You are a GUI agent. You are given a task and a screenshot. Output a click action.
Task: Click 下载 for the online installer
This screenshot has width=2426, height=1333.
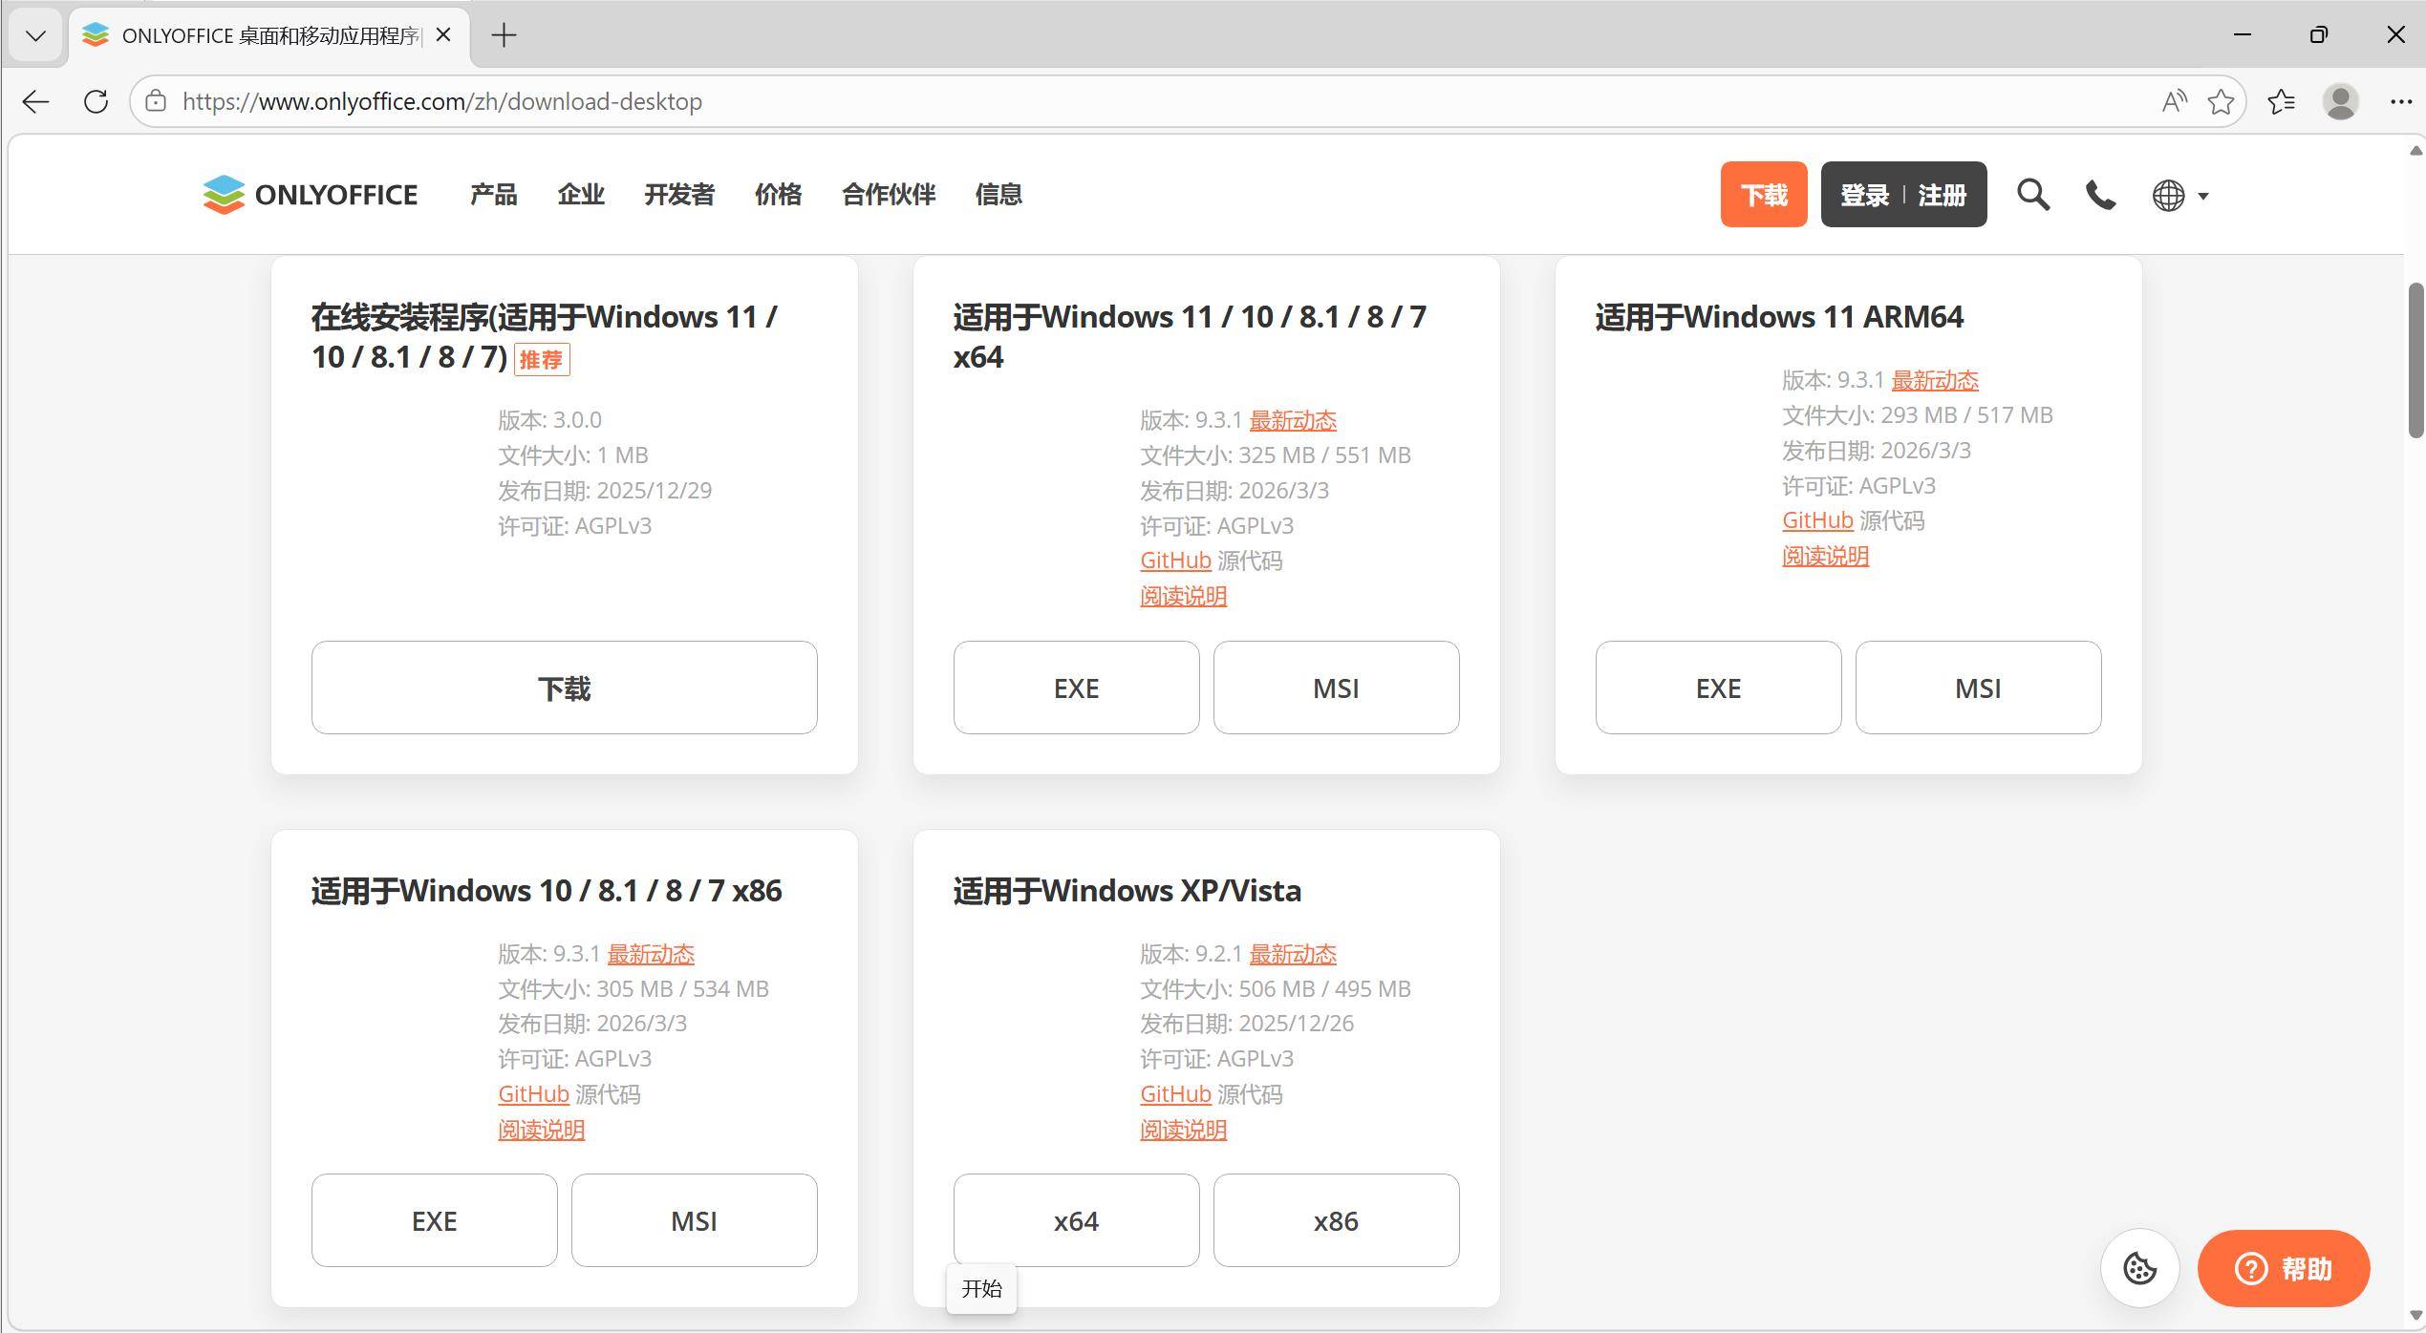coord(564,688)
